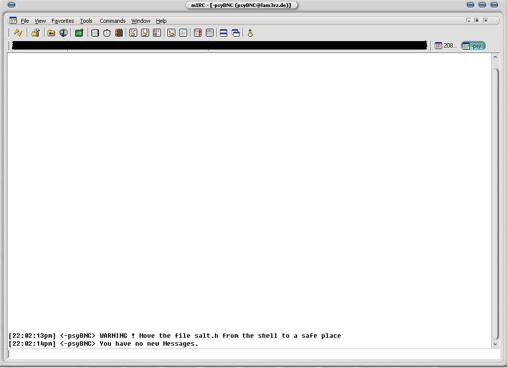Click the Send File icon
This screenshot has height=368, width=507.
[133, 33]
